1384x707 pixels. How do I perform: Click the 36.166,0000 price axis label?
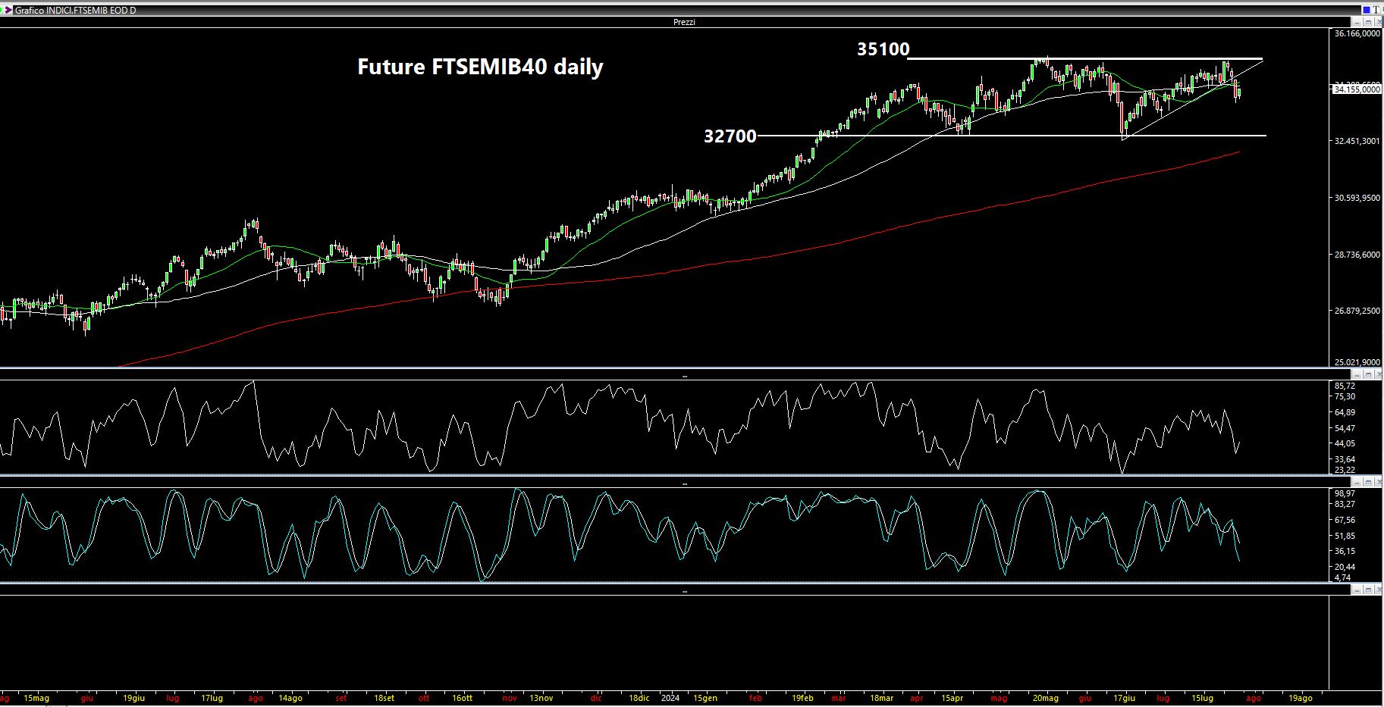1357,33
